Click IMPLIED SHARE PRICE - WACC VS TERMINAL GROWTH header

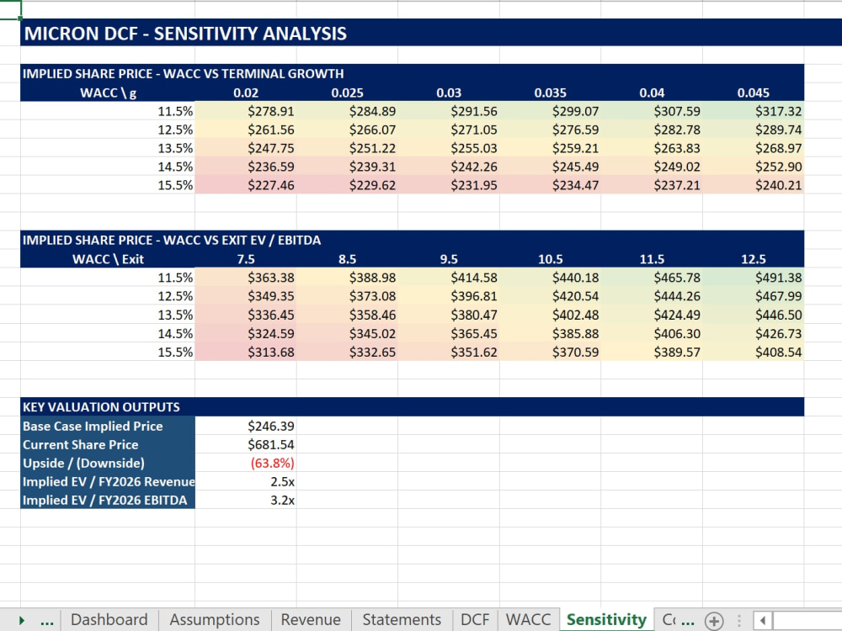tap(413, 73)
